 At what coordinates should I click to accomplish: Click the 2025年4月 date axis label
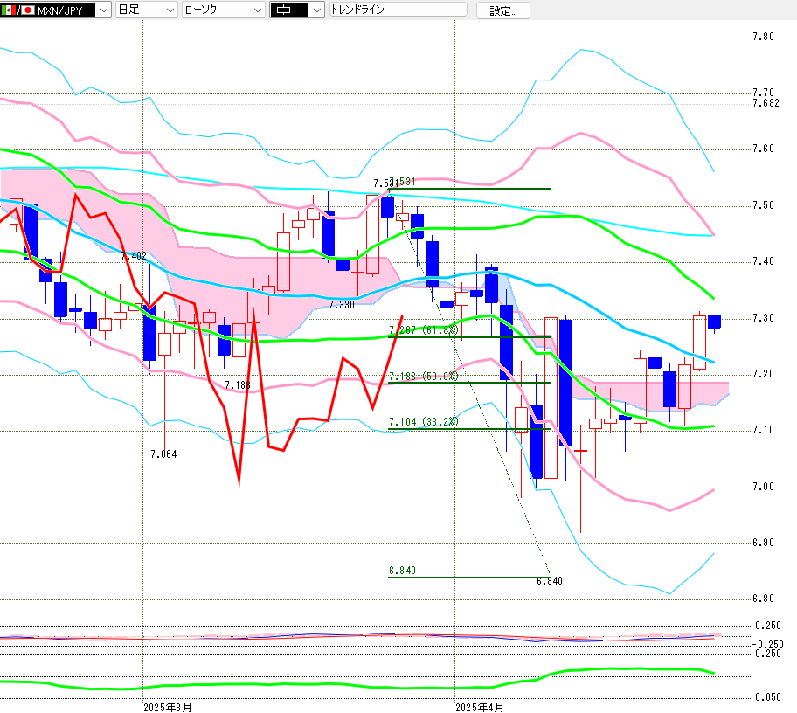(x=479, y=708)
